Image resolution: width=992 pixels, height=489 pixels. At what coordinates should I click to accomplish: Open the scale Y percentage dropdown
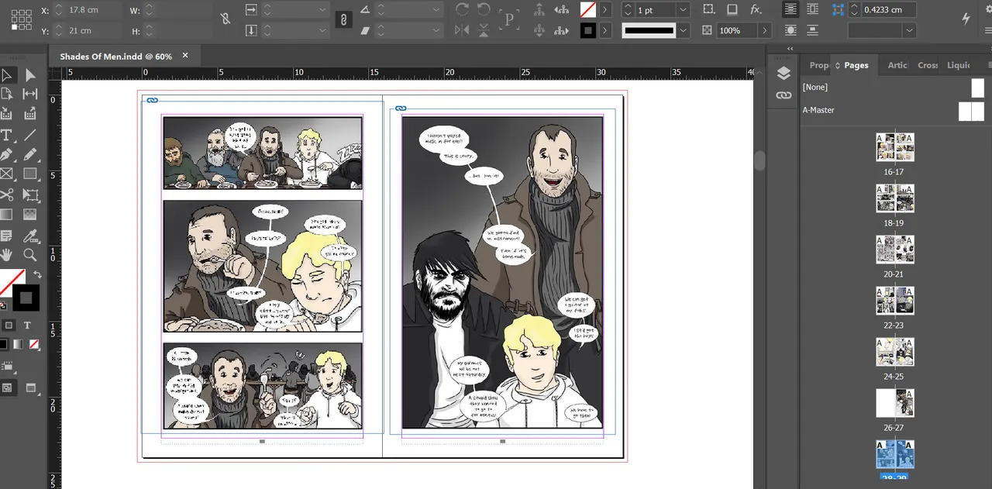[322, 30]
